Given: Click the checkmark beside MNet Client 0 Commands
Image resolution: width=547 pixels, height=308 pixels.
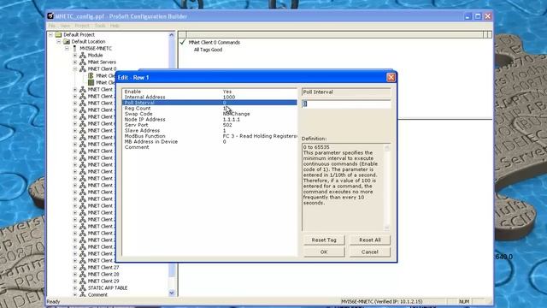Looking at the screenshot, I should point(182,42).
